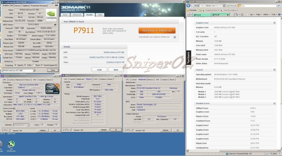The image size is (282, 156).
Task: Click into the Bing search box
Action: pyautogui.click(x=256, y=6)
